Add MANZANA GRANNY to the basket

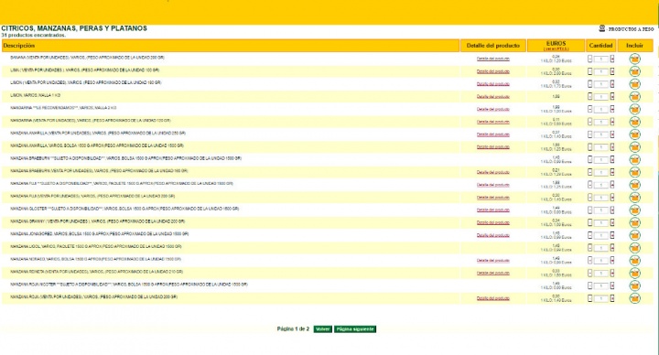click(x=634, y=222)
